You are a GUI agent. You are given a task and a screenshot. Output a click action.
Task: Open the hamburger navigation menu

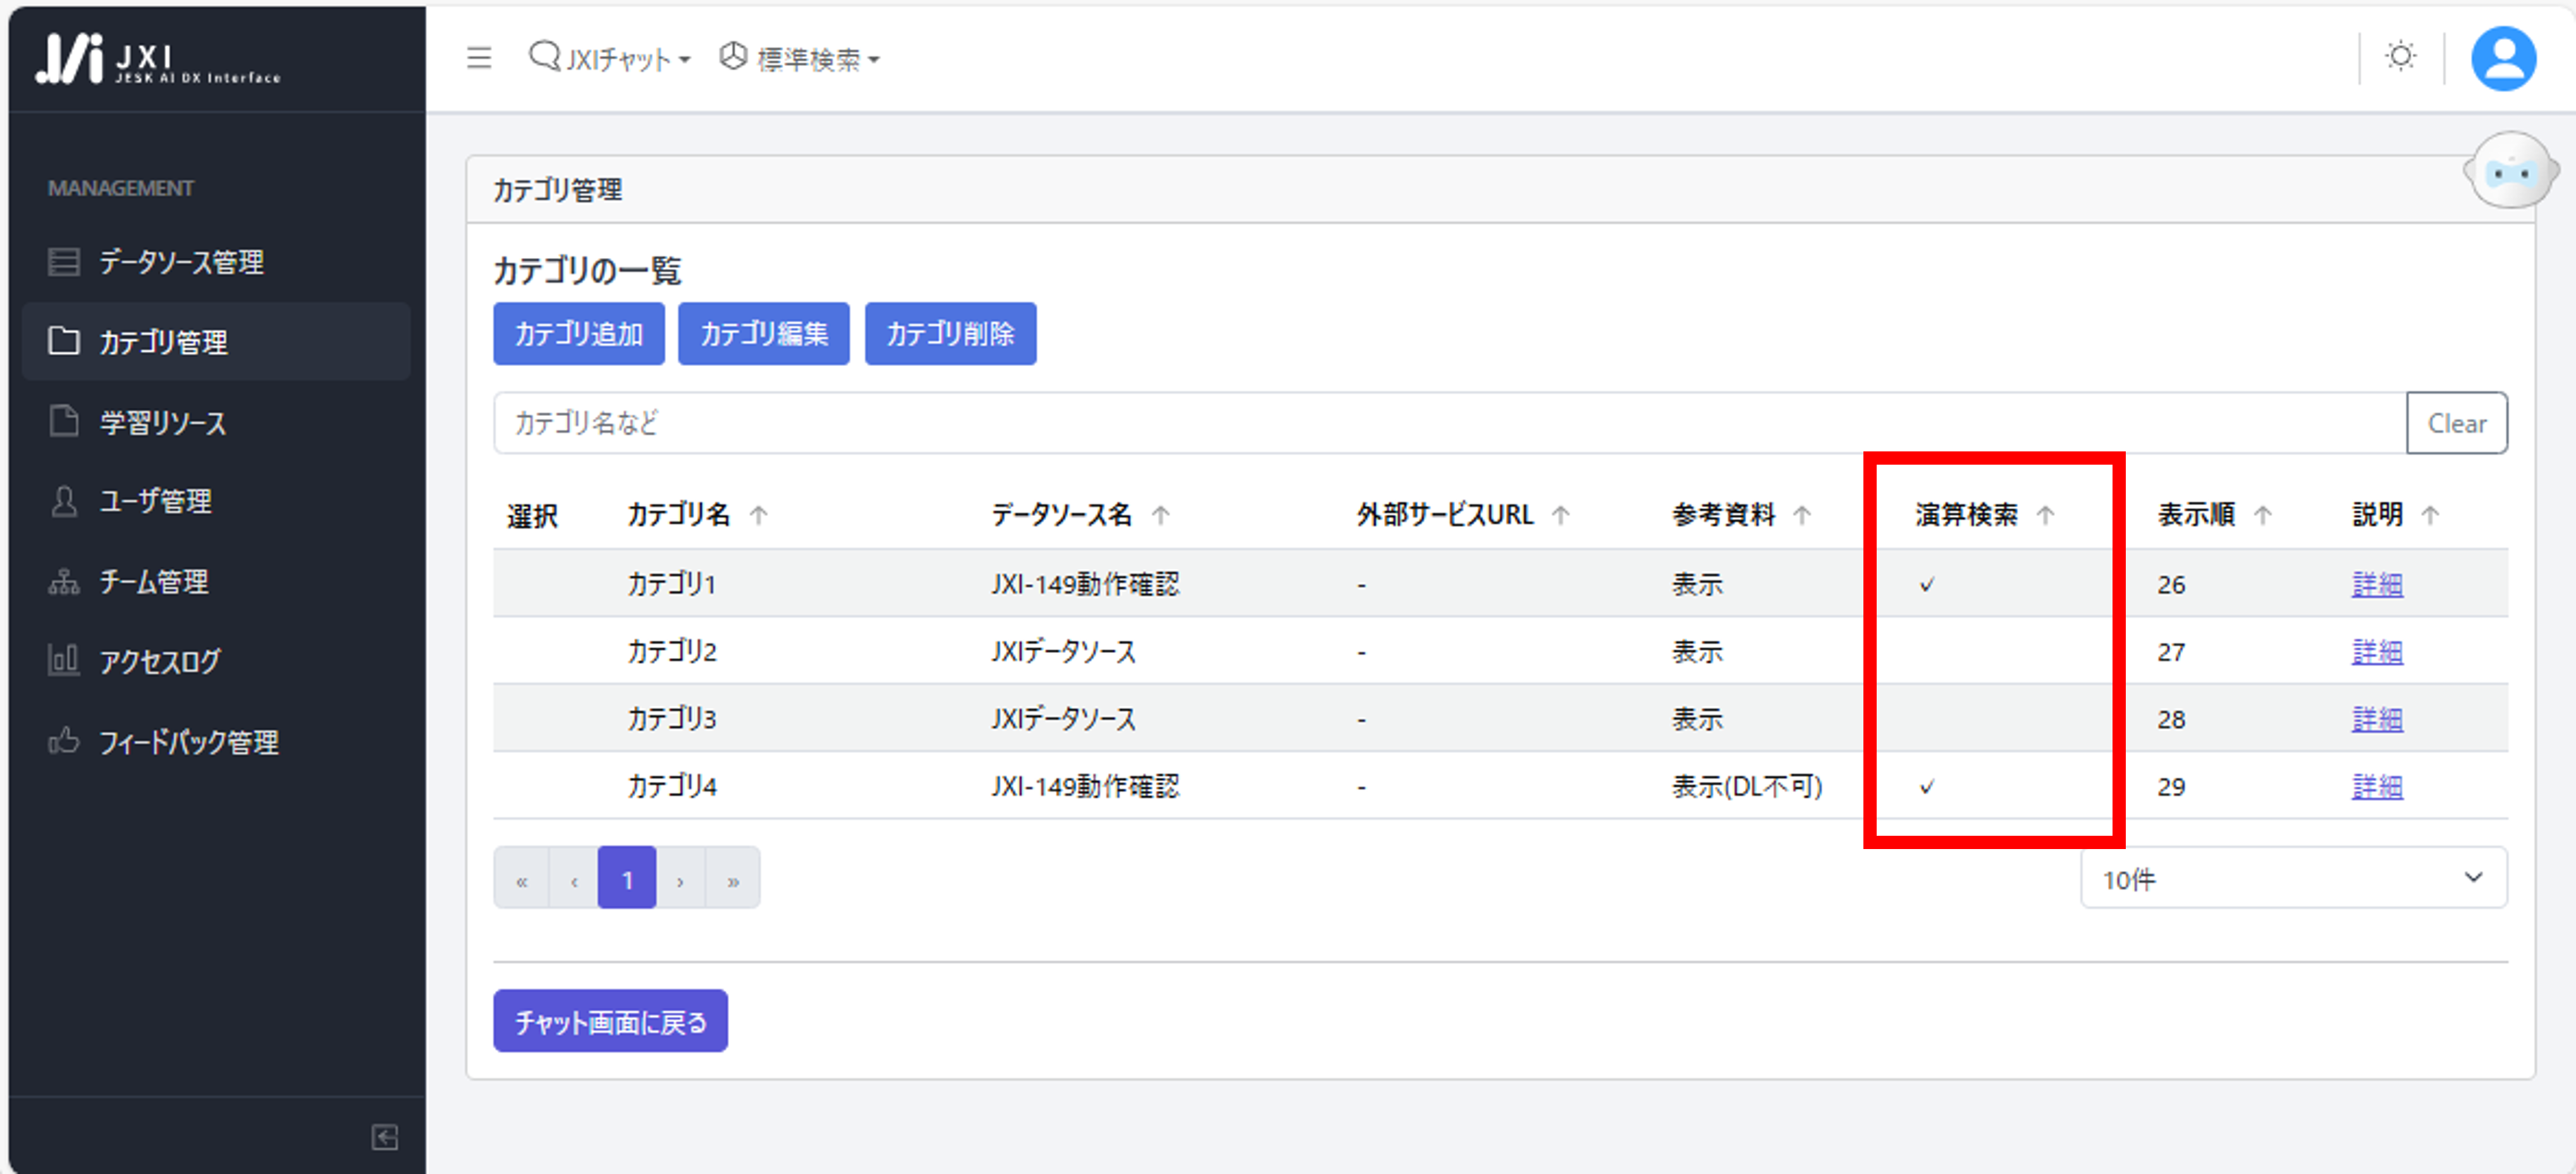point(479,58)
